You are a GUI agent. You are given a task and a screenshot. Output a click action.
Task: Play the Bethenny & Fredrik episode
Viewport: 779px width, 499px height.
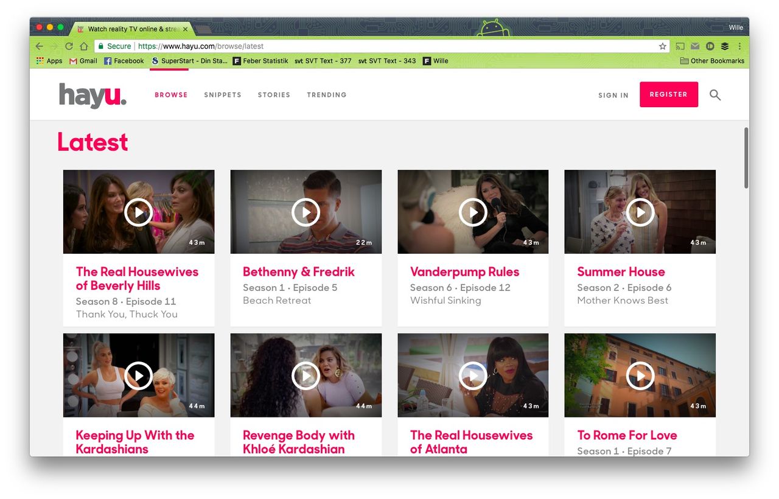306,212
